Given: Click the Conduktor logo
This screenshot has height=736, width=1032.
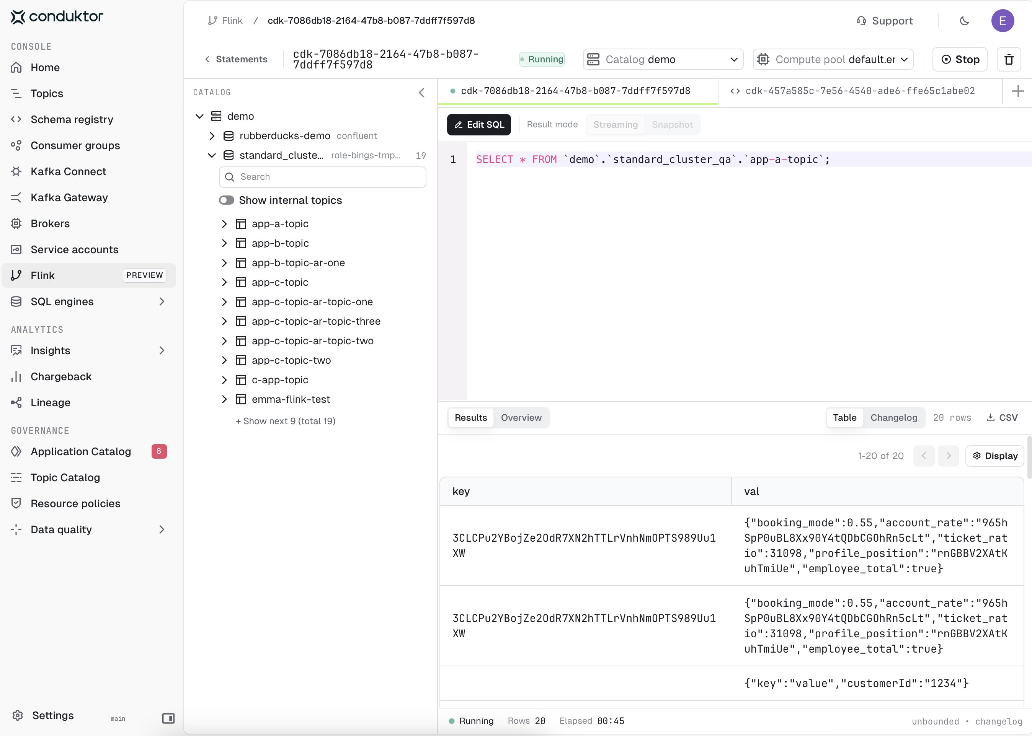Looking at the screenshot, I should click(57, 17).
